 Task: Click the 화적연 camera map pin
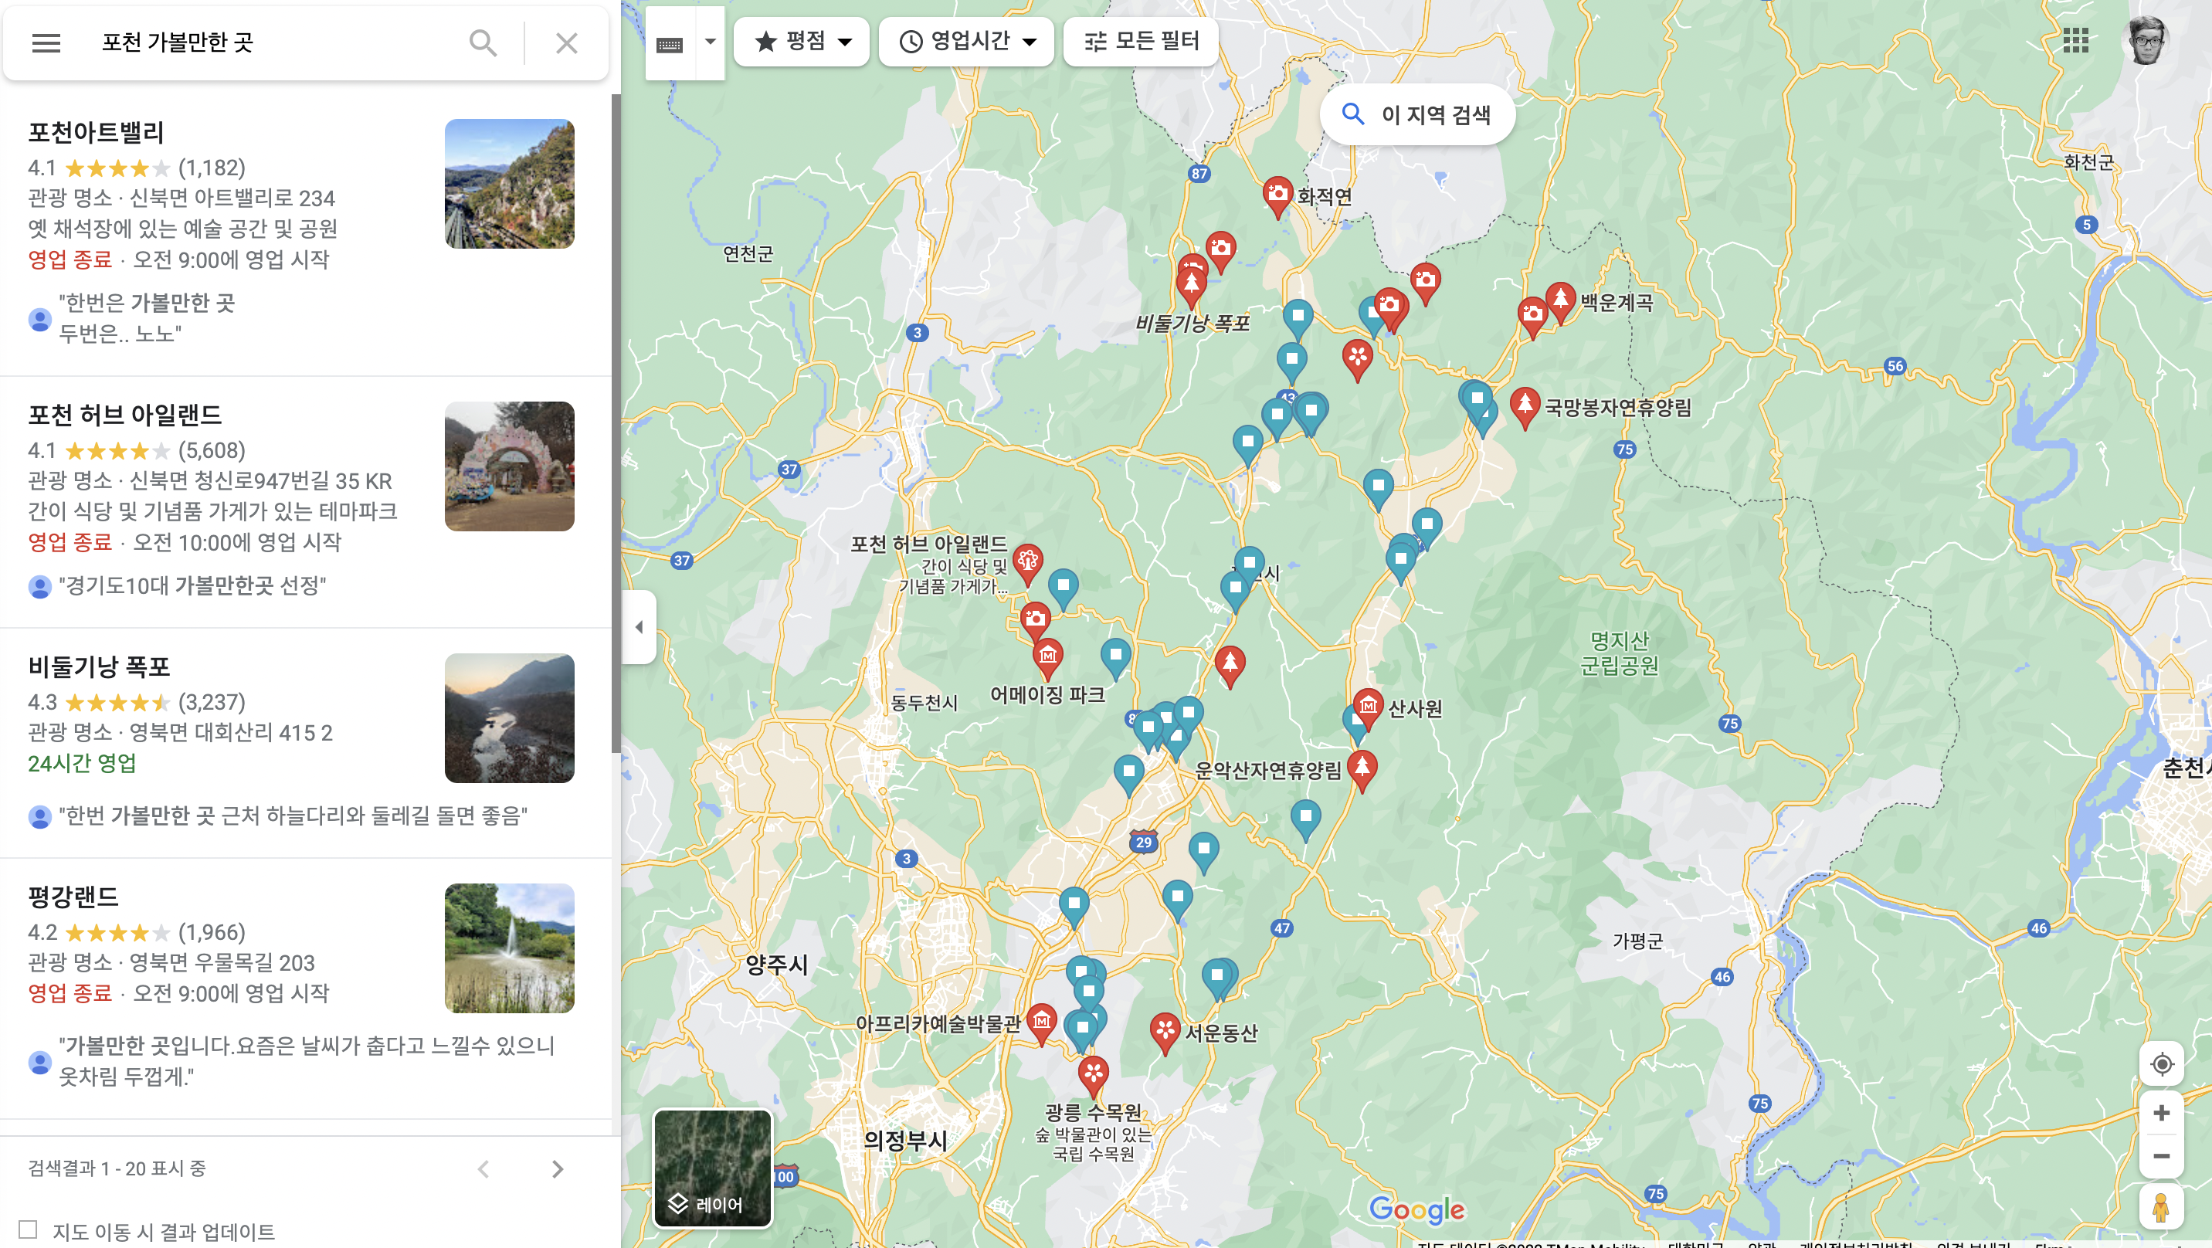click(x=1277, y=194)
